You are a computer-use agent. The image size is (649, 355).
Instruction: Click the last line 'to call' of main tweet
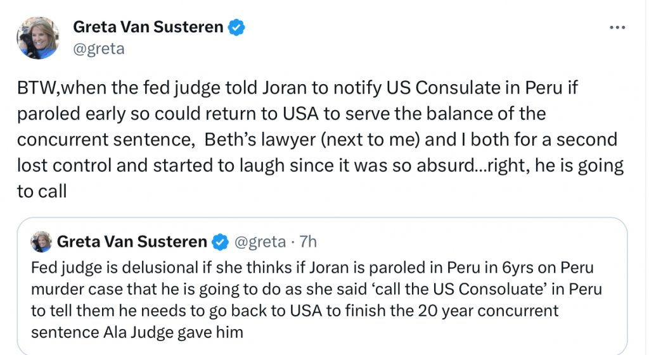[x=41, y=192]
